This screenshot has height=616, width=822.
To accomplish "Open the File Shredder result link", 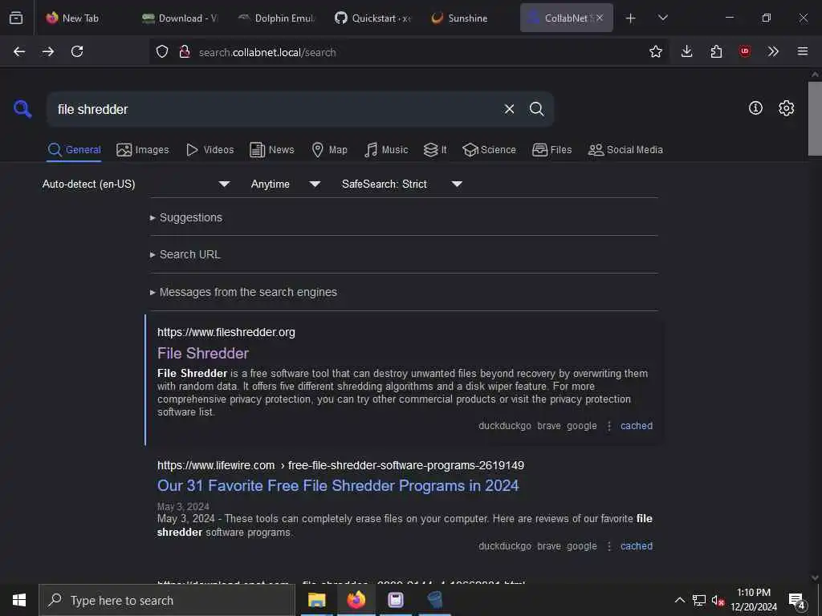I will click(203, 354).
